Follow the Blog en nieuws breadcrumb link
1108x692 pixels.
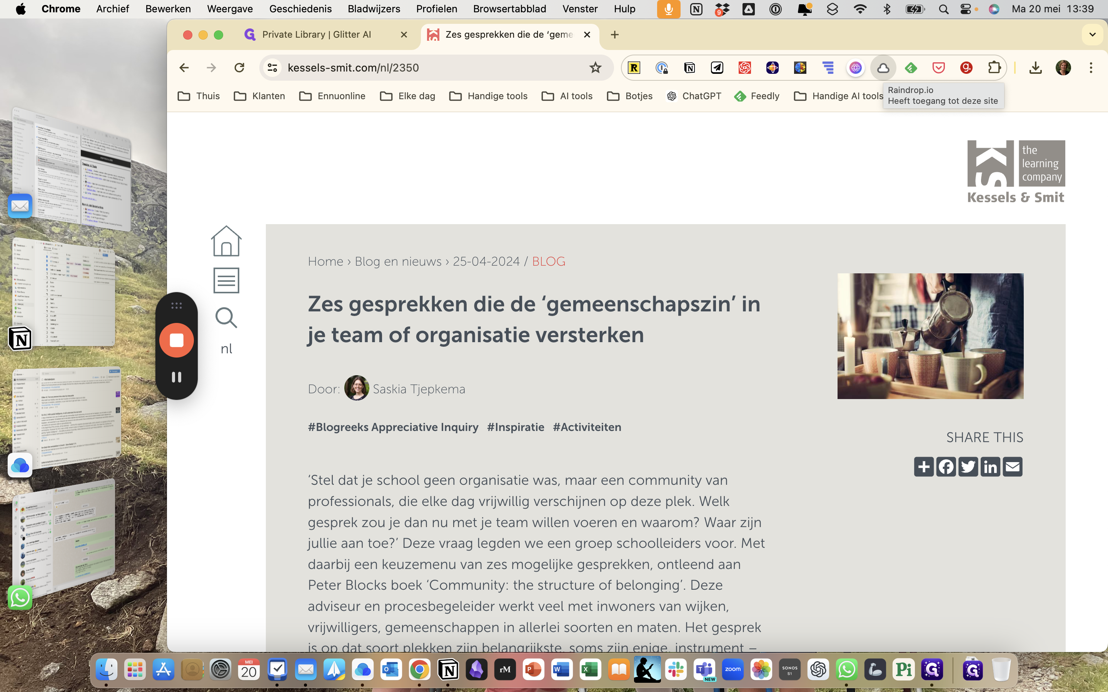(x=398, y=261)
